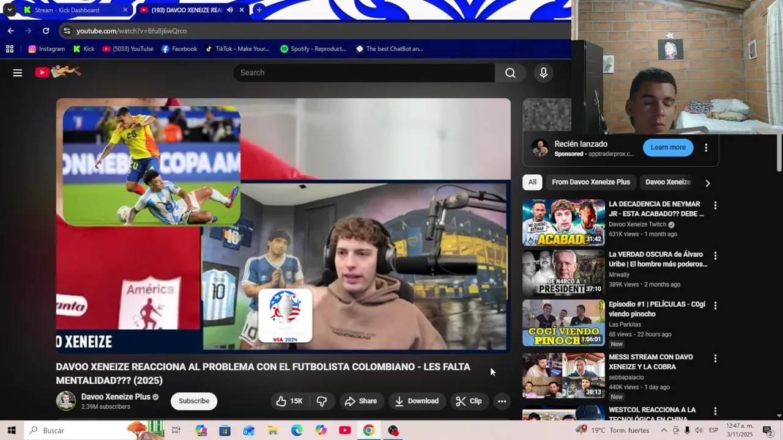View site information next to URL
Viewport: 783px width, 440px height.
[67, 31]
